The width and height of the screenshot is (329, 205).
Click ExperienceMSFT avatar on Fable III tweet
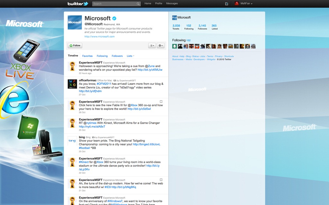tap(72, 106)
